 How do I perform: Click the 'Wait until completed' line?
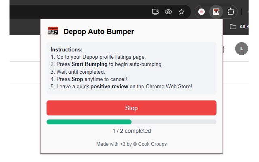point(78,72)
